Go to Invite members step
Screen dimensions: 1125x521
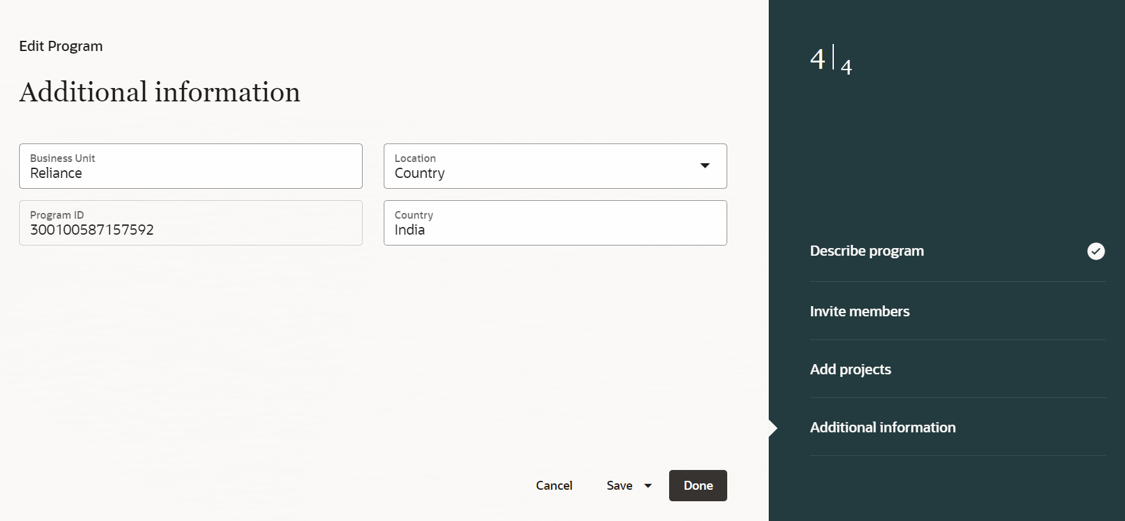tap(859, 311)
